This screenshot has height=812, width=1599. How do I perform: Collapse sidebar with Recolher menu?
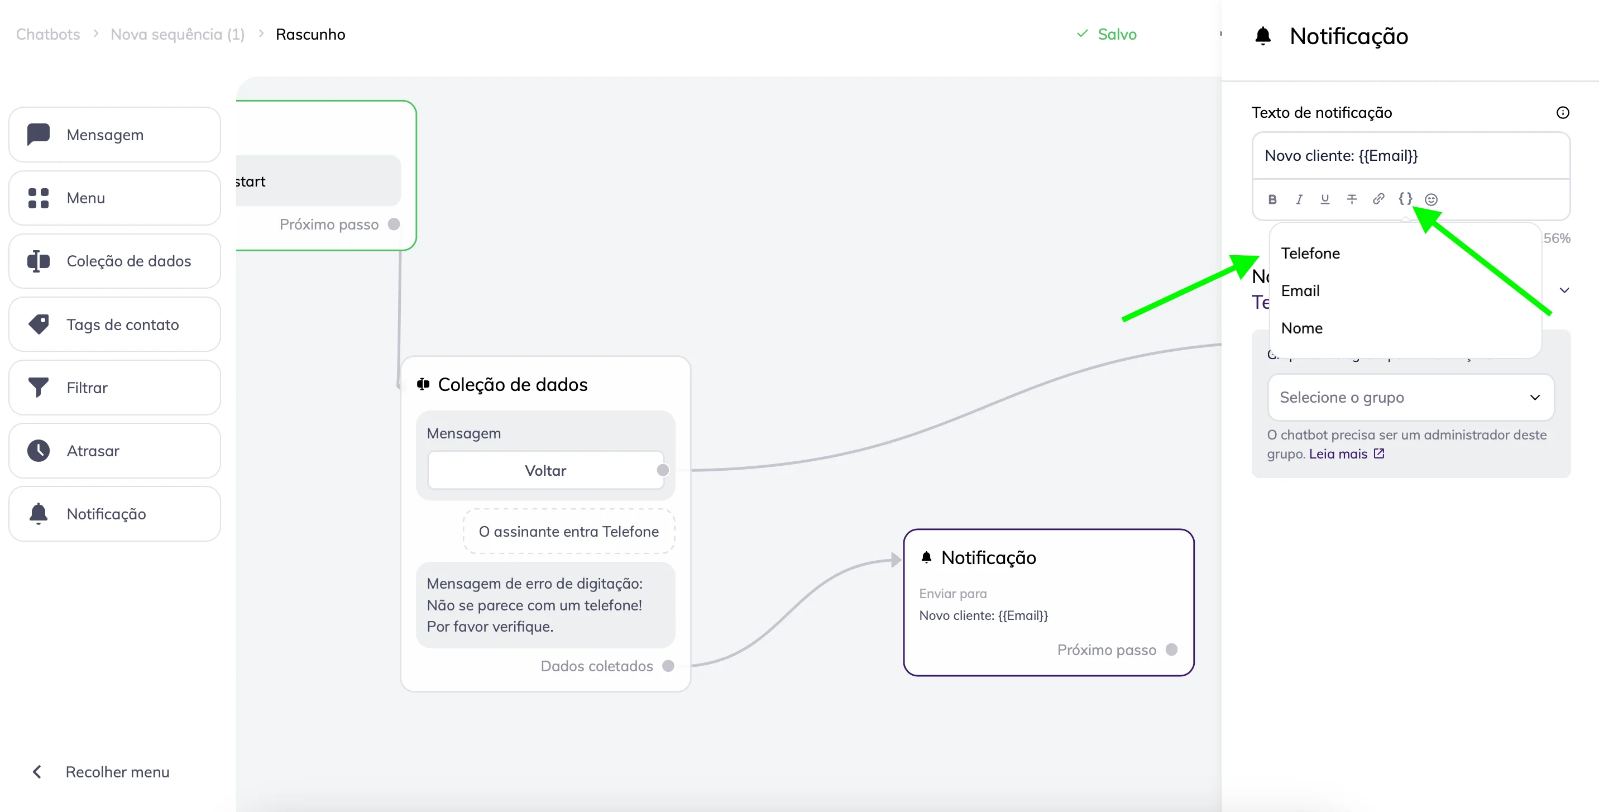pyautogui.click(x=102, y=772)
